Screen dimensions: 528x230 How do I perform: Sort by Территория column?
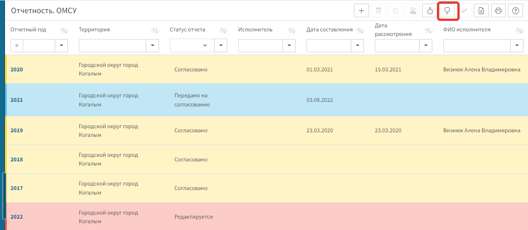[155, 30]
